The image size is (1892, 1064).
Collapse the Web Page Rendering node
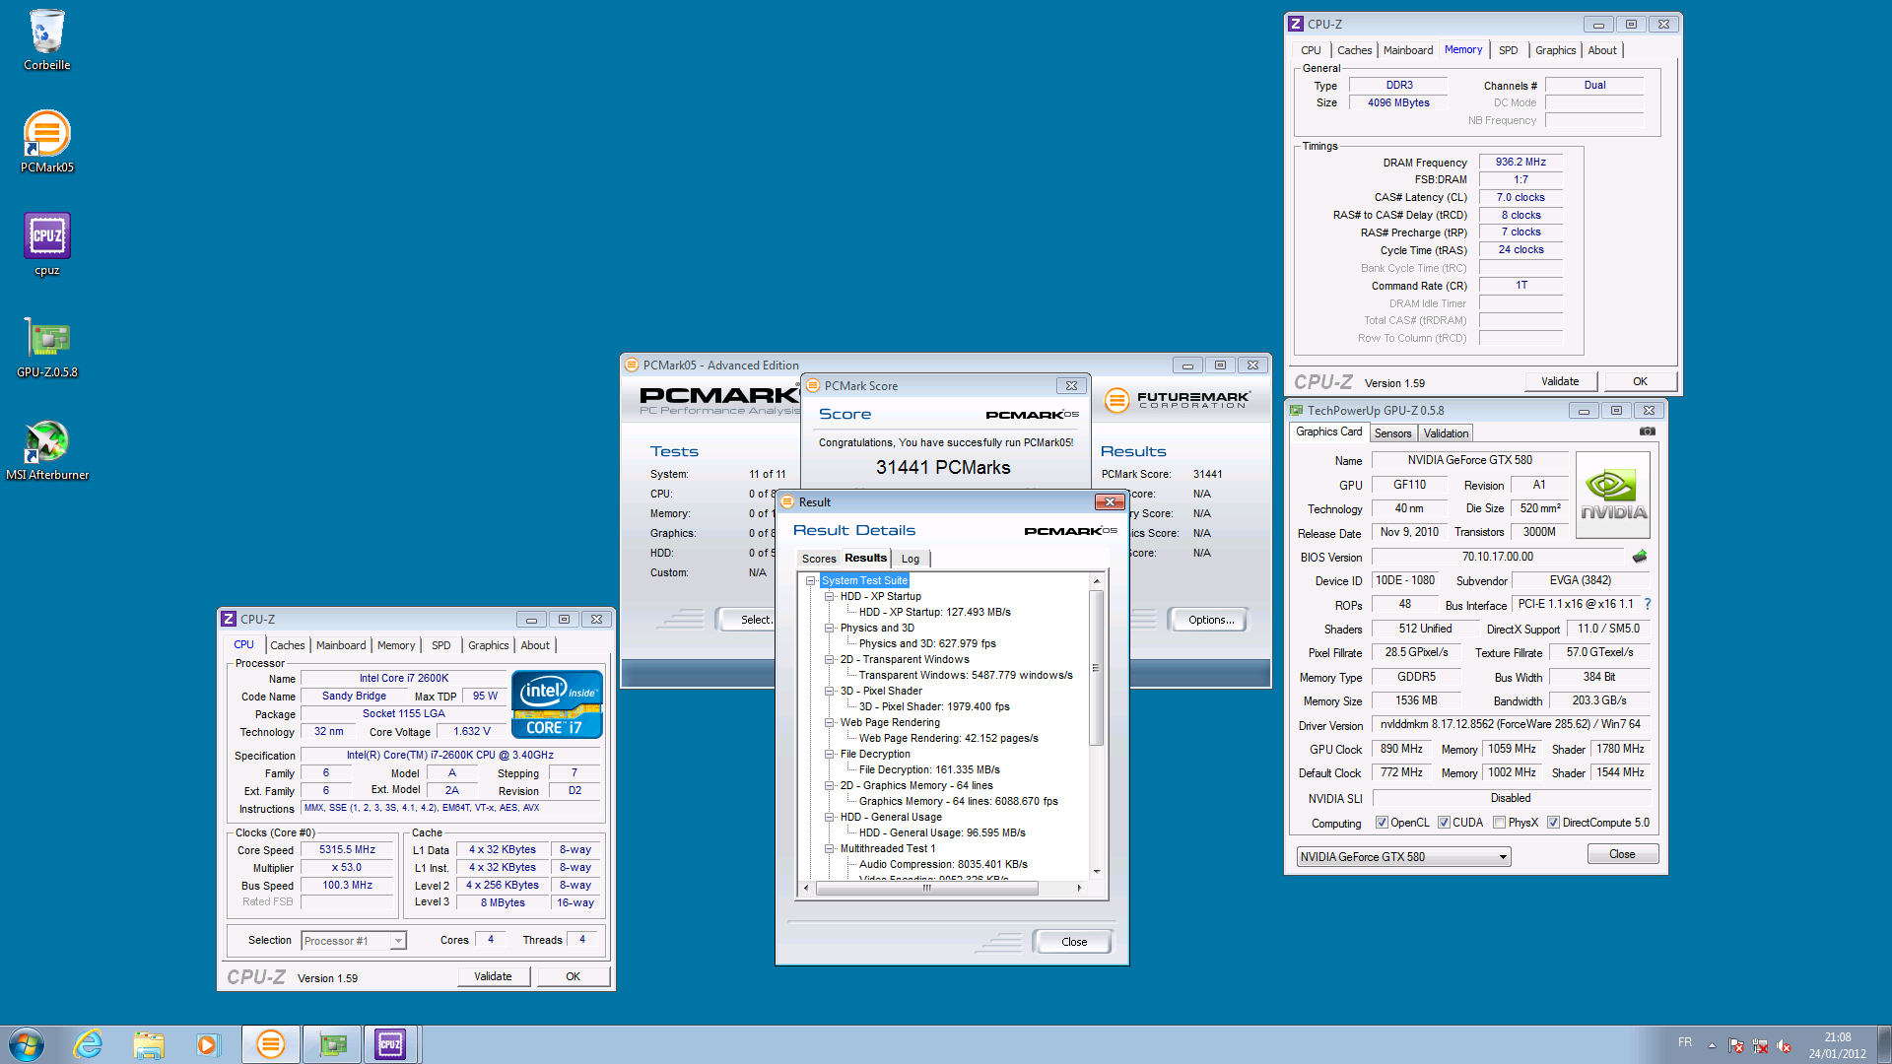tap(830, 722)
